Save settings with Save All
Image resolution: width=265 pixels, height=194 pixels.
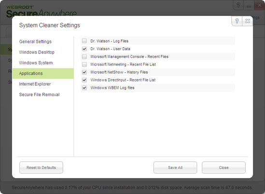(x=175, y=167)
